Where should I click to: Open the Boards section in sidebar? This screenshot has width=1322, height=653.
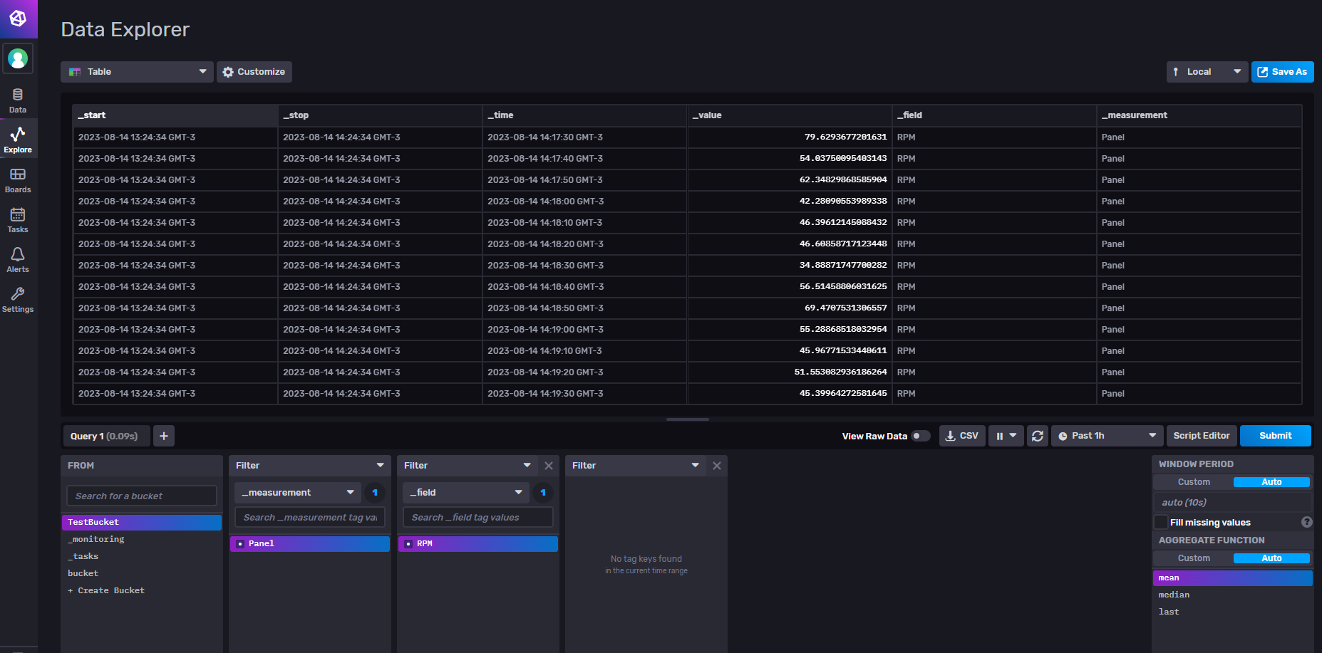click(x=18, y=180)
